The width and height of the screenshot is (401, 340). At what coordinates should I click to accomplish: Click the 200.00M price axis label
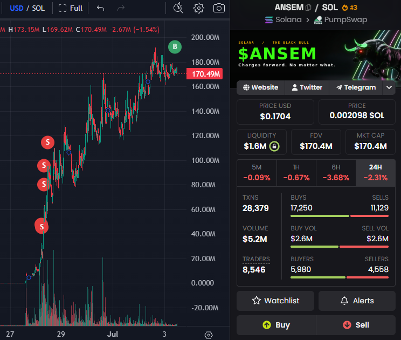205,38
